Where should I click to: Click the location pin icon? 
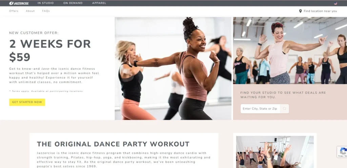pyautogui.click(x=300, y=11)
